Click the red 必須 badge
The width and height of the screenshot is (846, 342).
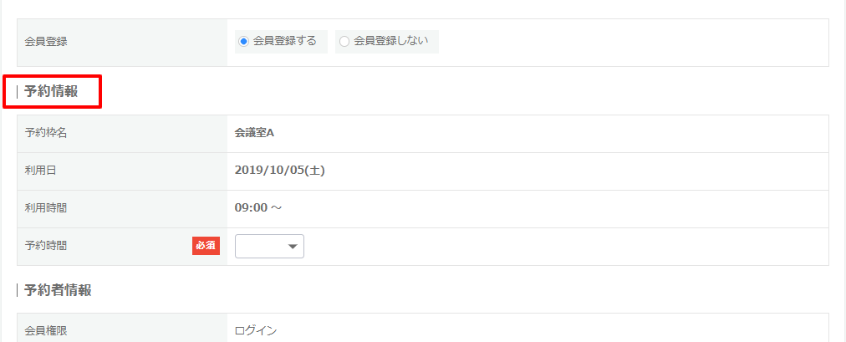[206, 246]
